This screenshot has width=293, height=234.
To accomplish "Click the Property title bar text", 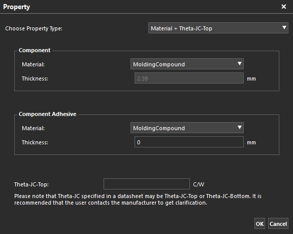I will pyautogui.click(x=16, y=7).
